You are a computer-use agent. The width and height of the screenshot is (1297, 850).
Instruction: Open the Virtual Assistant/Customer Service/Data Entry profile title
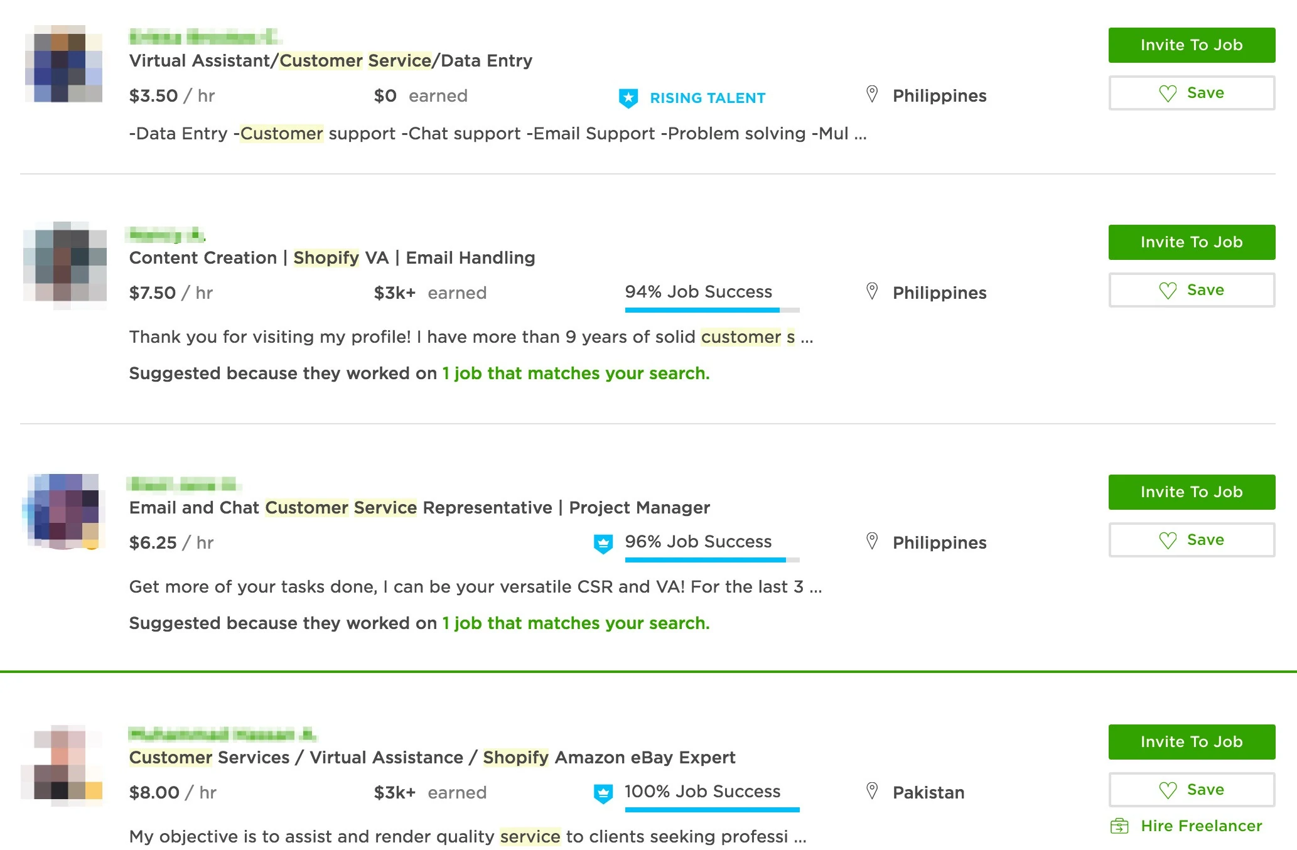[x=330, y=61]
